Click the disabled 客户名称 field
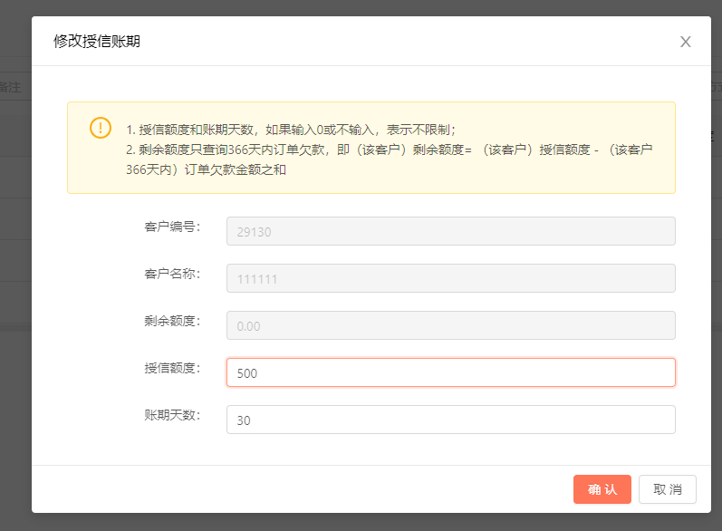722x531 pixels. pos(451,278)
